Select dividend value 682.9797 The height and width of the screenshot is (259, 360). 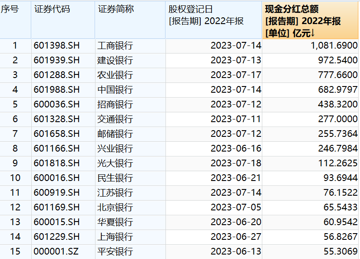(x=338, y=90)
